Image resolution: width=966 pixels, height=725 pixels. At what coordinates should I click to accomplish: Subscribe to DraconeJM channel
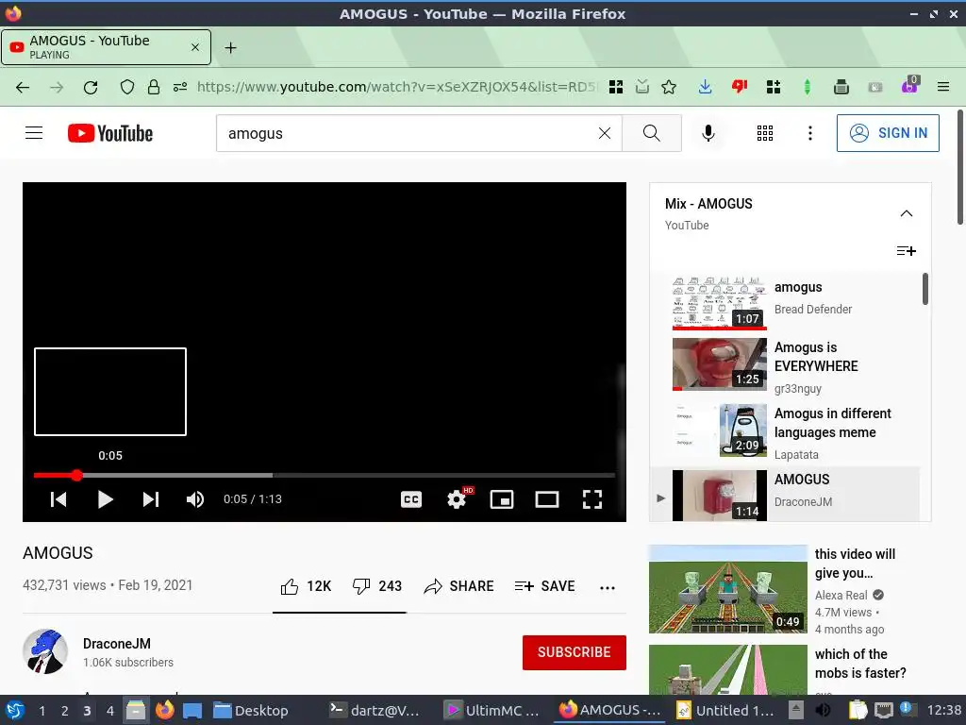coord(575,652)
